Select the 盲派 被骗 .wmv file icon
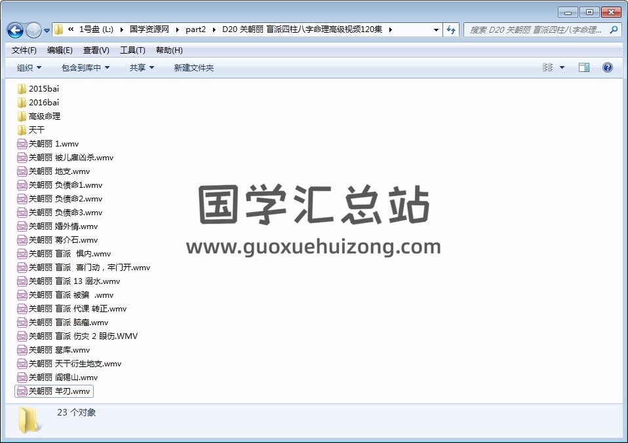 [x=22, y=295]
